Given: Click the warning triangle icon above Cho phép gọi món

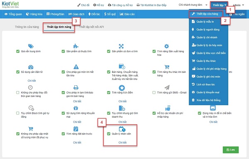Looking at the screenshot, I should coord(76,67).
